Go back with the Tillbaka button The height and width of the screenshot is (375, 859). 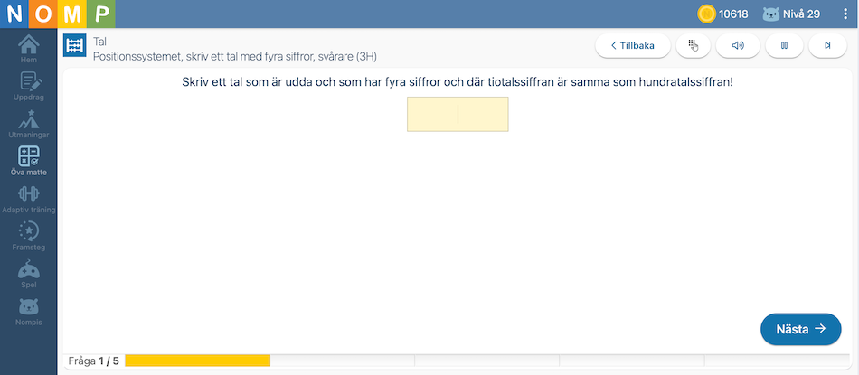tap(633, 45)
